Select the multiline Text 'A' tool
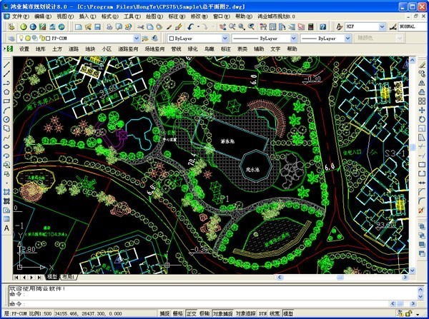The width and height of the screenshot is (429, 319). (6, 228)
